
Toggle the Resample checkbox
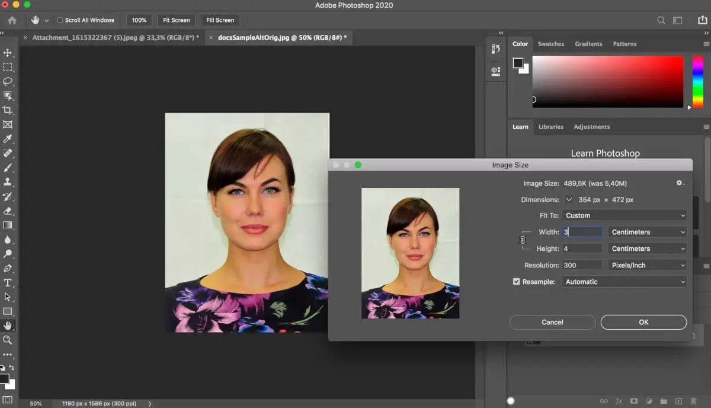click(x=516, y=282)
